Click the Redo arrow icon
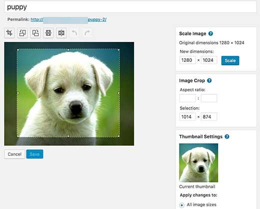Screen dimensions: 260x209 coord(87,33)
